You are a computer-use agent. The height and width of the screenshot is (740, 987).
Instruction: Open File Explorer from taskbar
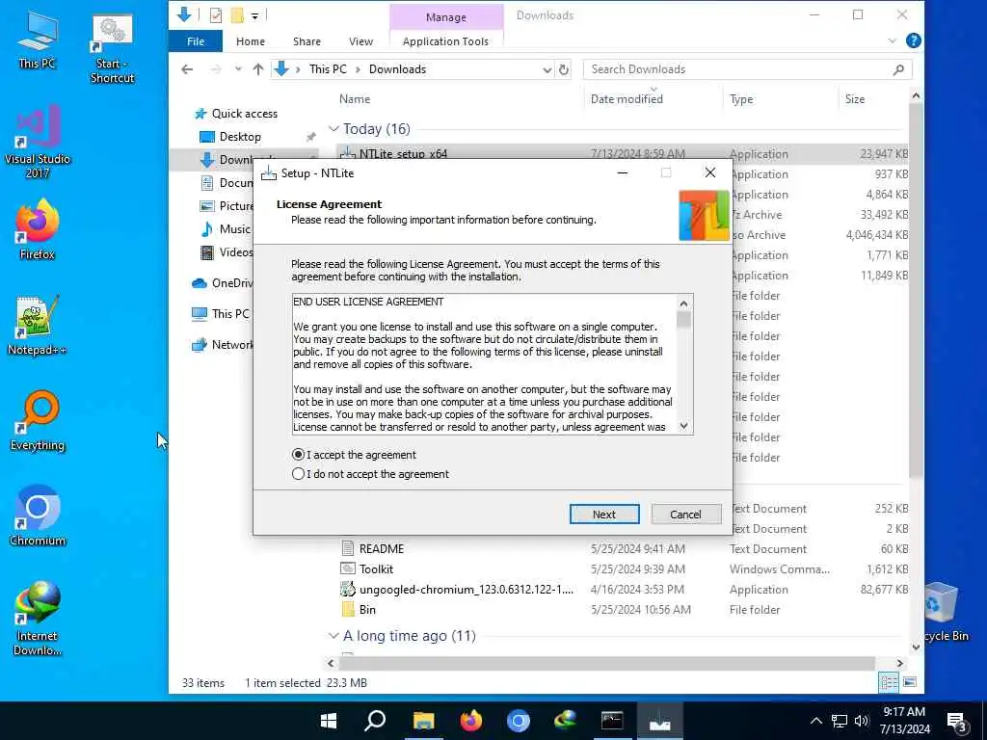tap(424, 721)
